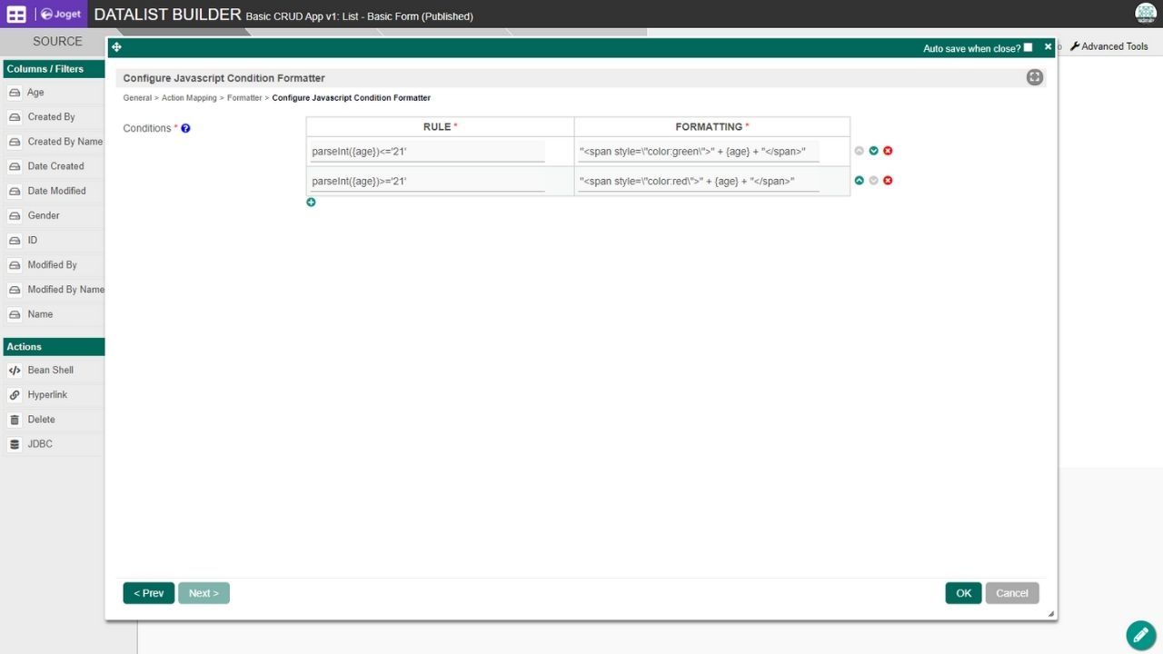
Task: Move the second condition row up
Action: 859,181
